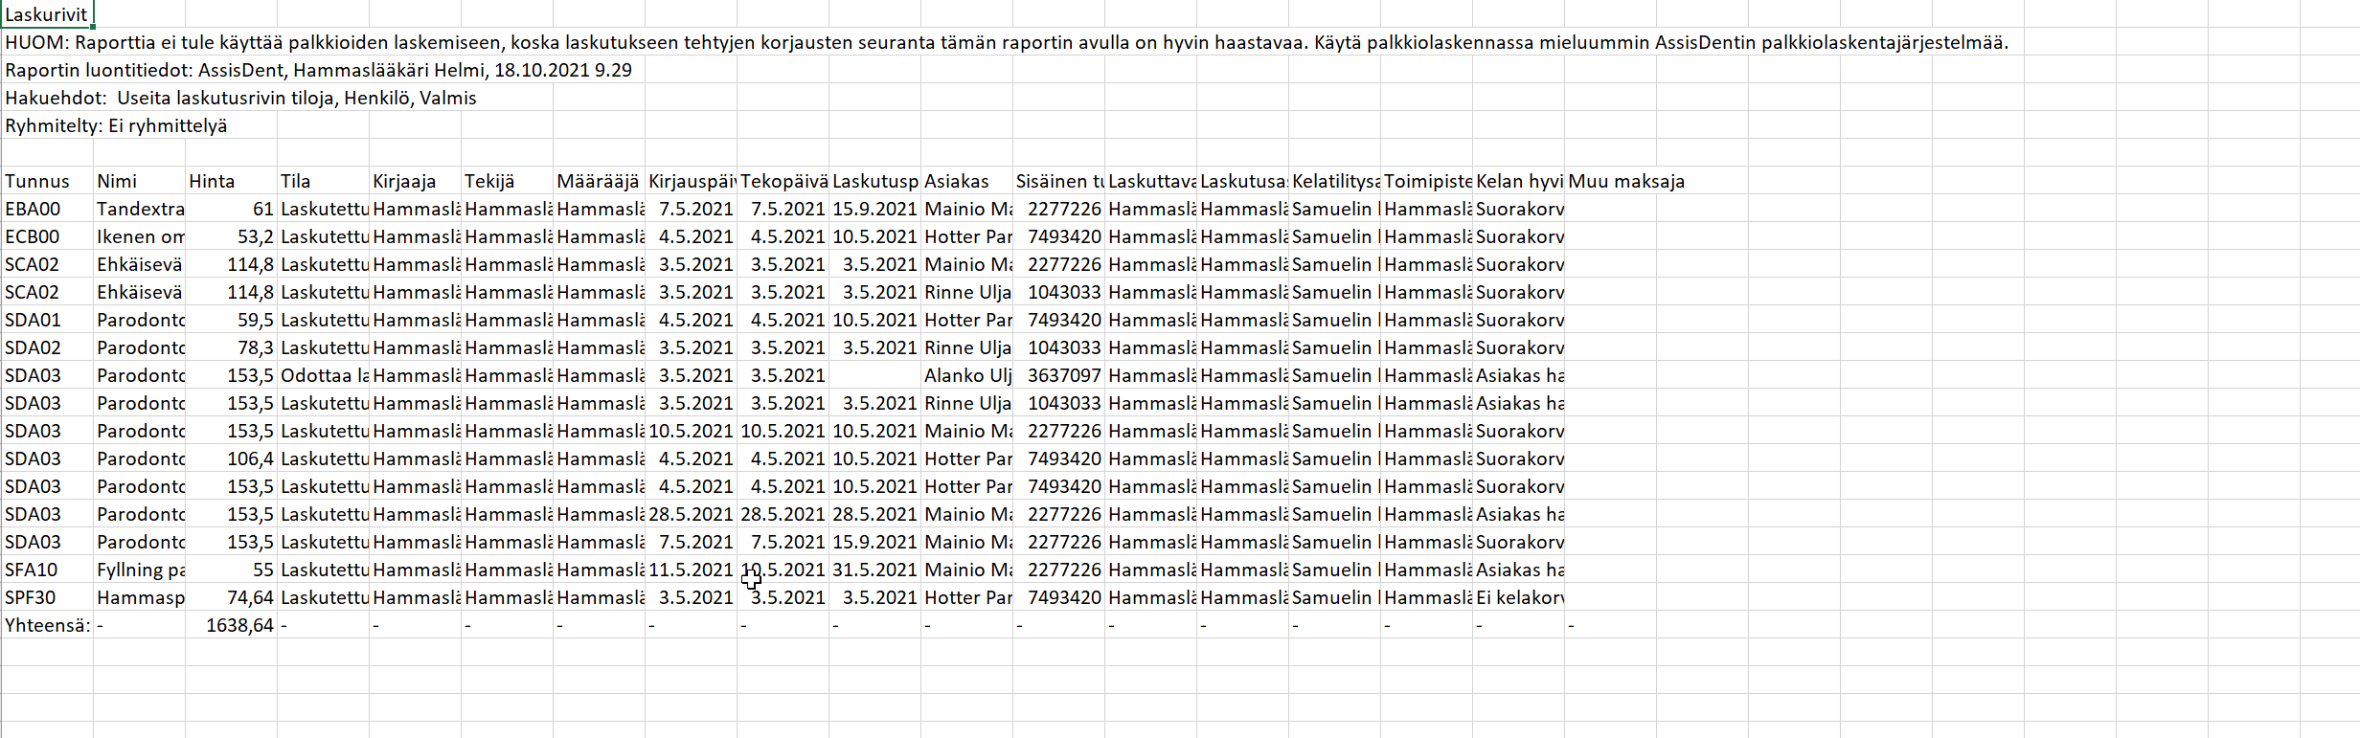Select the Toimipiste column header

click(x=1426, y=181)
